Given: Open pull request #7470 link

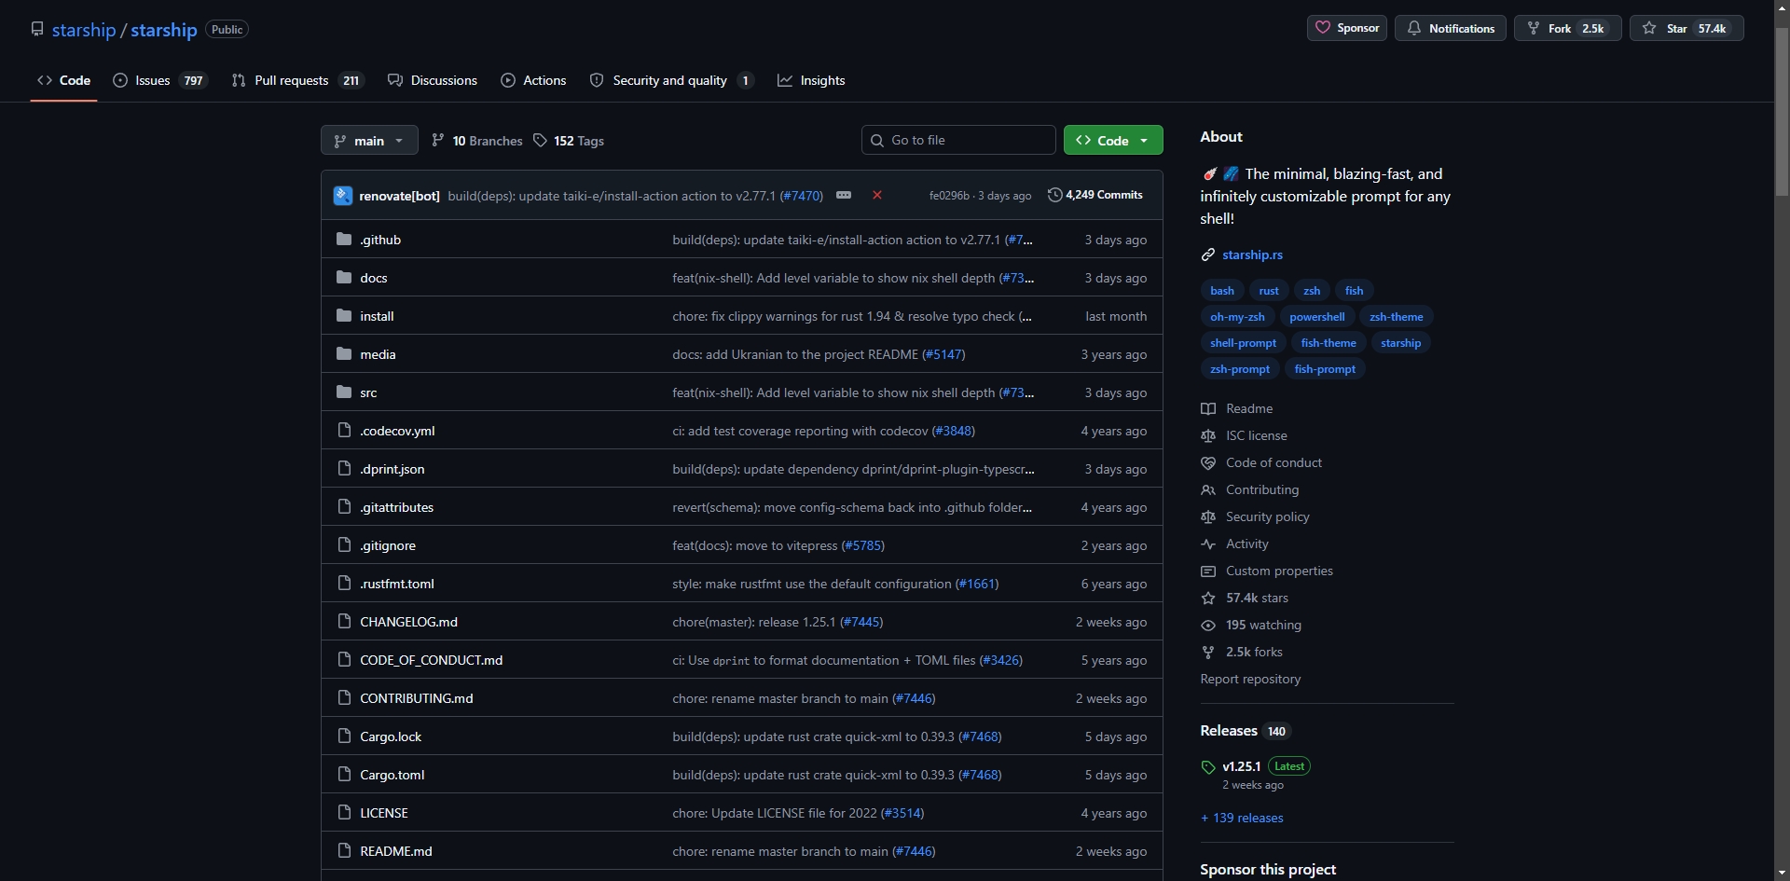Looking at the screenshot, I should coord(801,196).
